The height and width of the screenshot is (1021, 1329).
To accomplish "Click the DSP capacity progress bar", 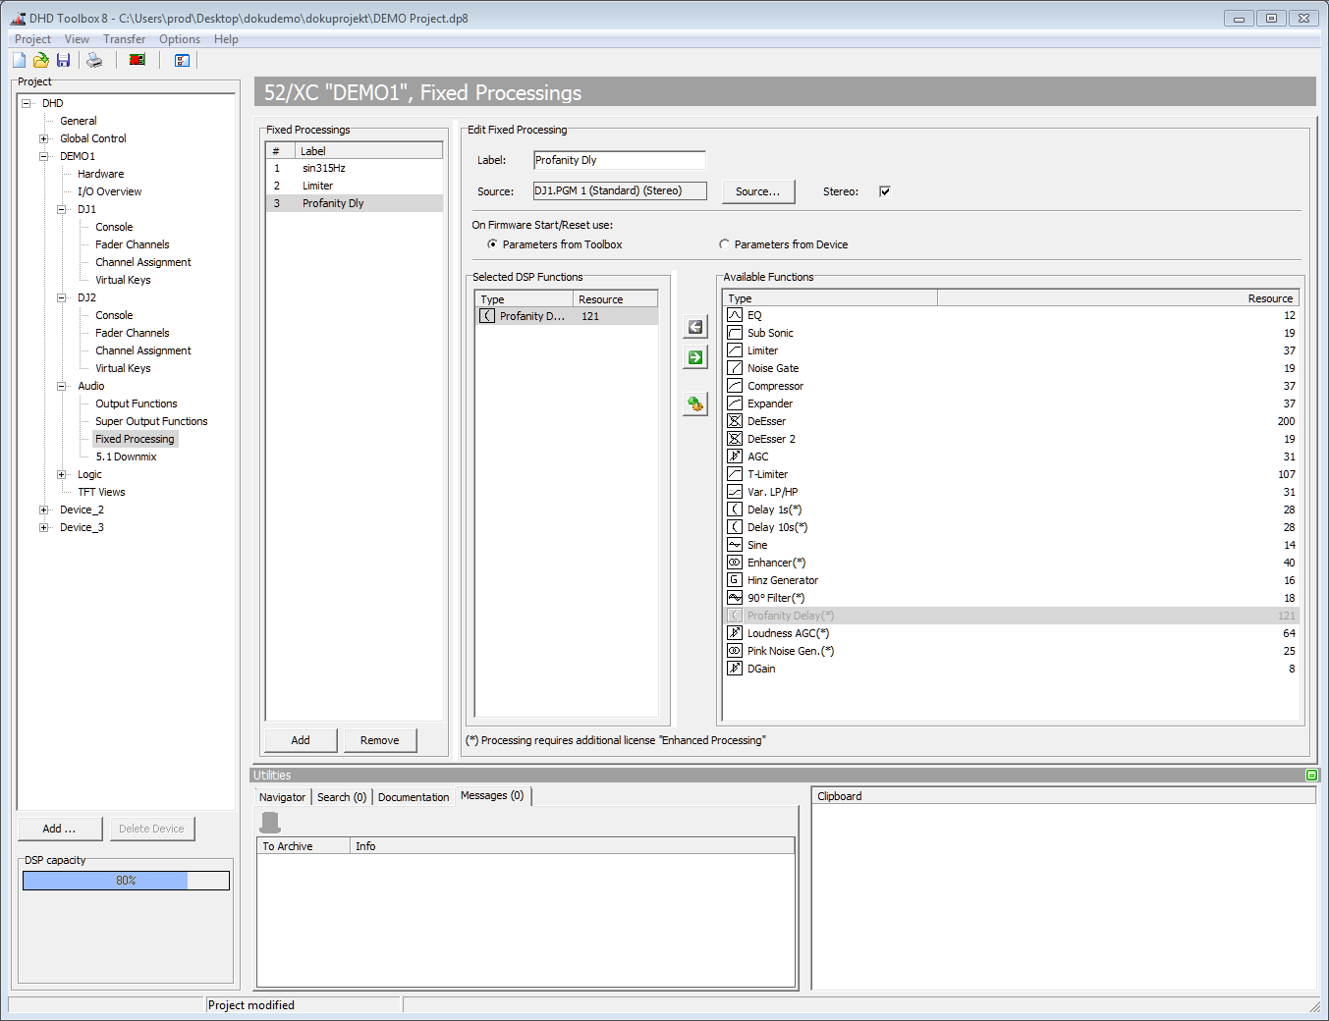I will point(125,881).
